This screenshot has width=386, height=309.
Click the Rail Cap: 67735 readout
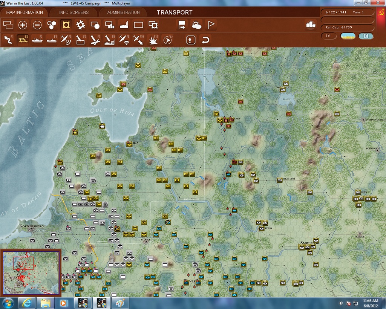[x=347, y=27]
